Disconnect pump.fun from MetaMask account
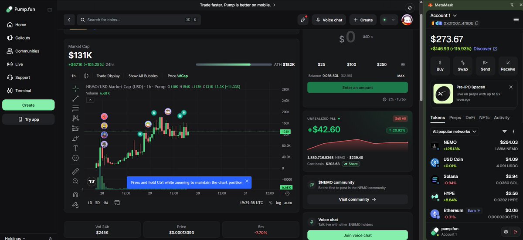 click(516, 231)
